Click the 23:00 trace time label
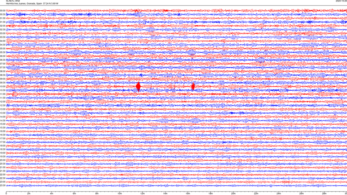The height and width of the screenshot is (195, 347). [3, 182]
